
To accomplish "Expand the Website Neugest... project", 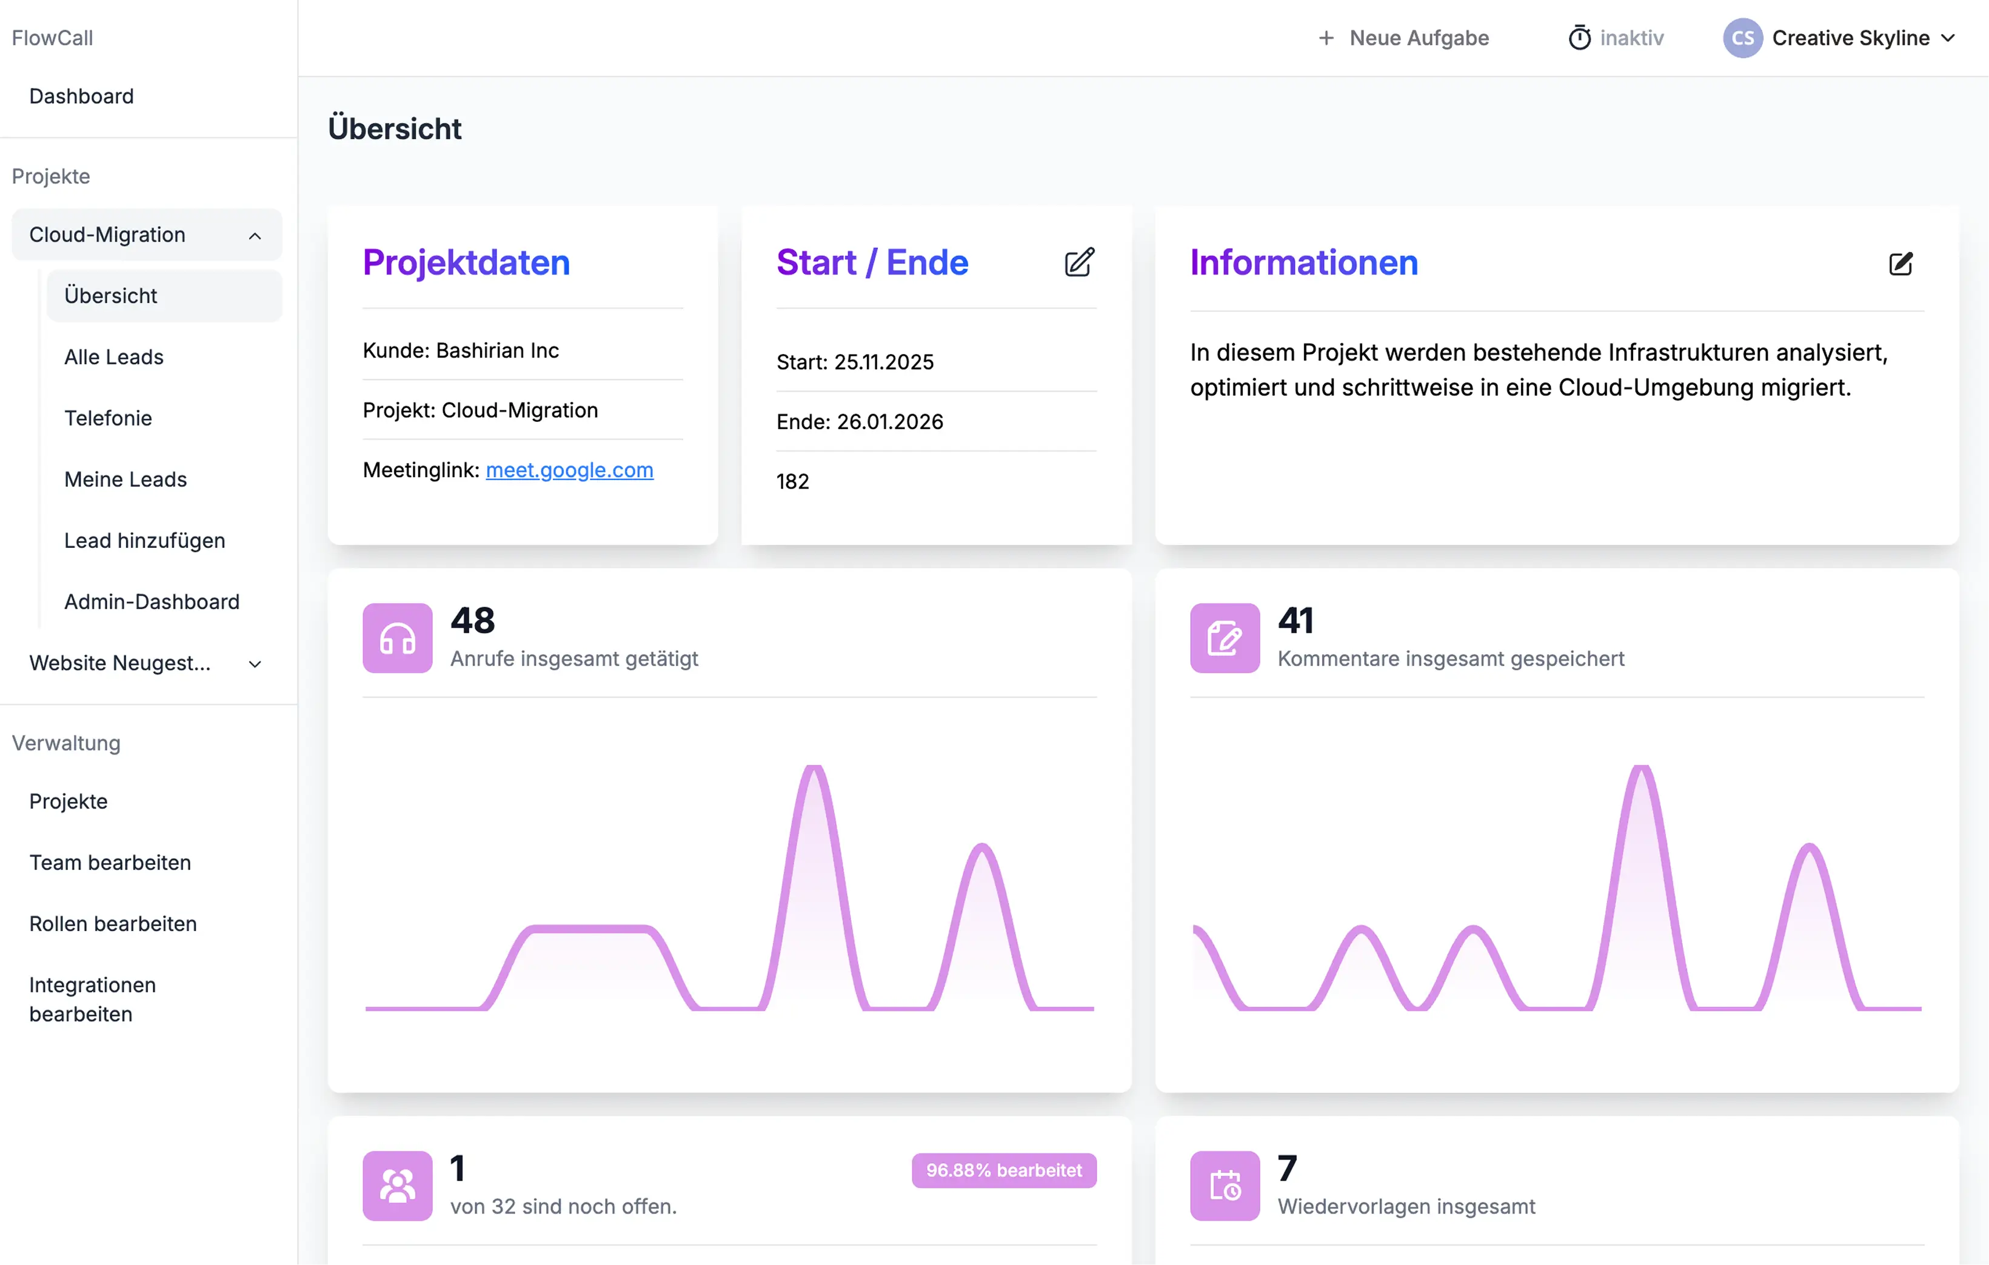I will point(255,664).
